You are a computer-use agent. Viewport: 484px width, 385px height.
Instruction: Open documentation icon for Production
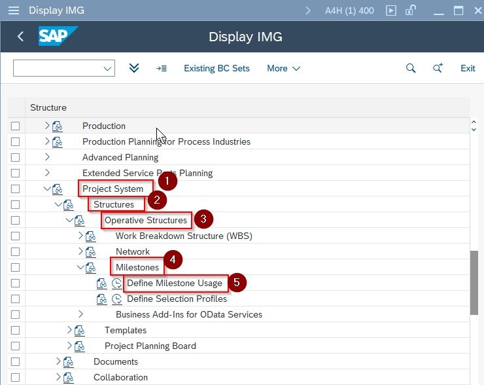point(58,126)
